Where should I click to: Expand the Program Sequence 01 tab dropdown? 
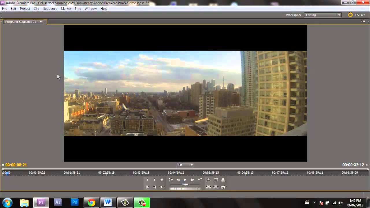(x=41, y=22)
